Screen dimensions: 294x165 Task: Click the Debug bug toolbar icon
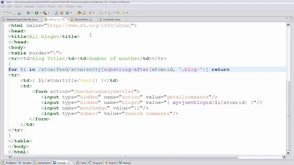click(x=28, y=13)
